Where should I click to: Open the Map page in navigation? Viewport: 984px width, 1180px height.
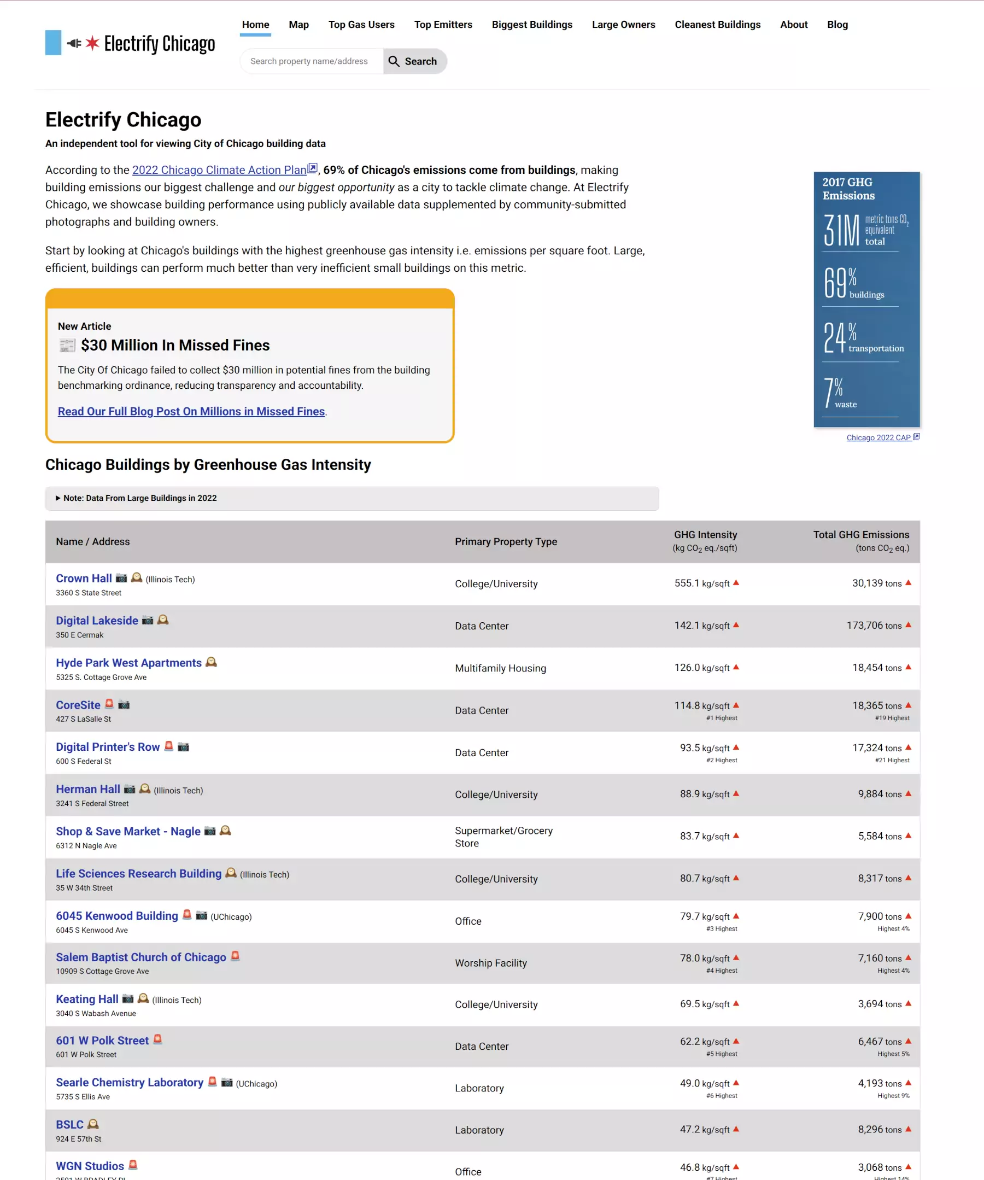tap(298, 25)
